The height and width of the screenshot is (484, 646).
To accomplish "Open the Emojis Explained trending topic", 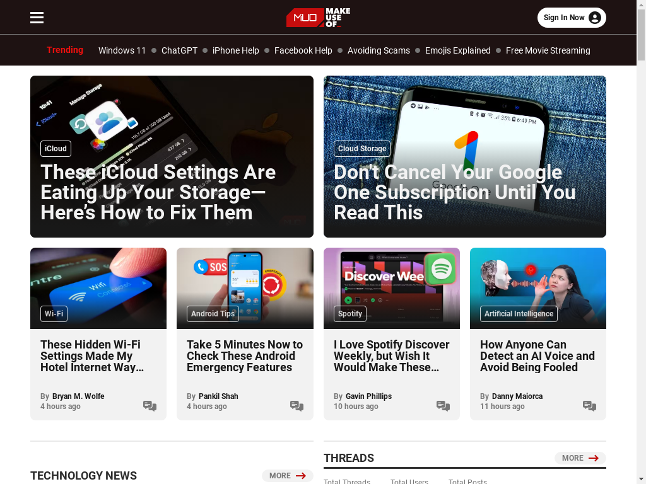I will pyautogui.click(x=458, y=50).
